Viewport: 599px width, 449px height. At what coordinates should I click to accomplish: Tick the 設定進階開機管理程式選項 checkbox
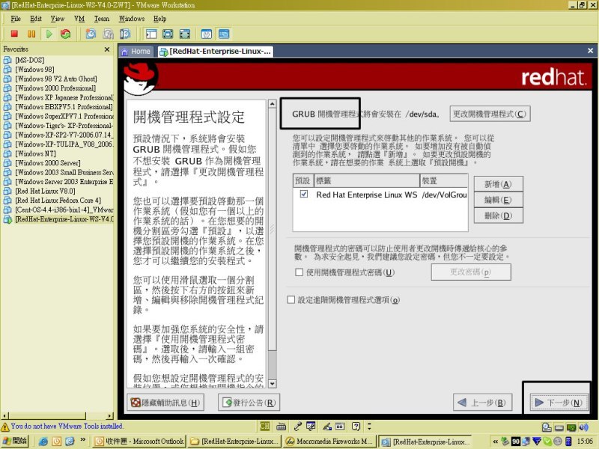click(291, 300)
